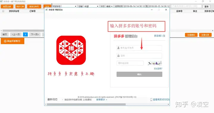214x113 pixels.
Task: Go to previous page with 上一页
Action: pos(16,35)
